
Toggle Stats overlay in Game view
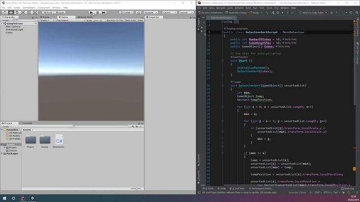click(140, 20)
